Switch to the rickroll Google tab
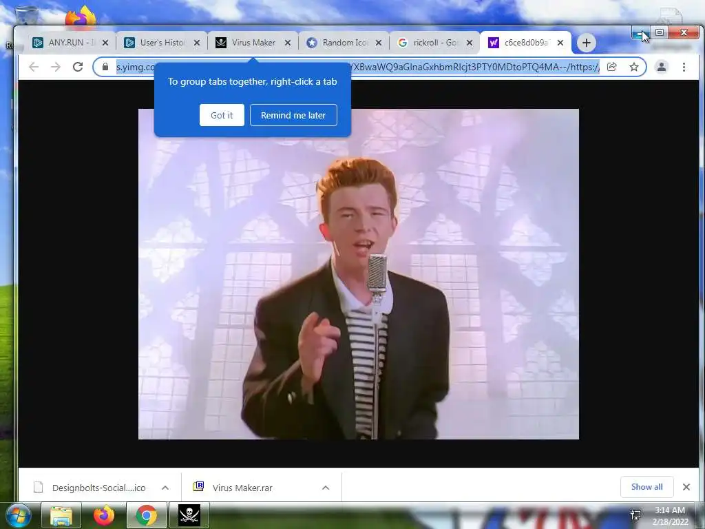The width and height of the screenshot is (705, 529). (435, 43)
